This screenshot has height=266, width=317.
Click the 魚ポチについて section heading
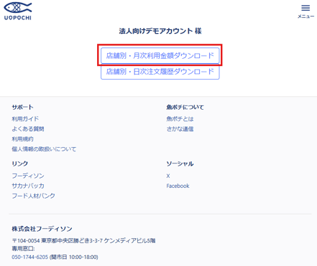click(185, 108)
